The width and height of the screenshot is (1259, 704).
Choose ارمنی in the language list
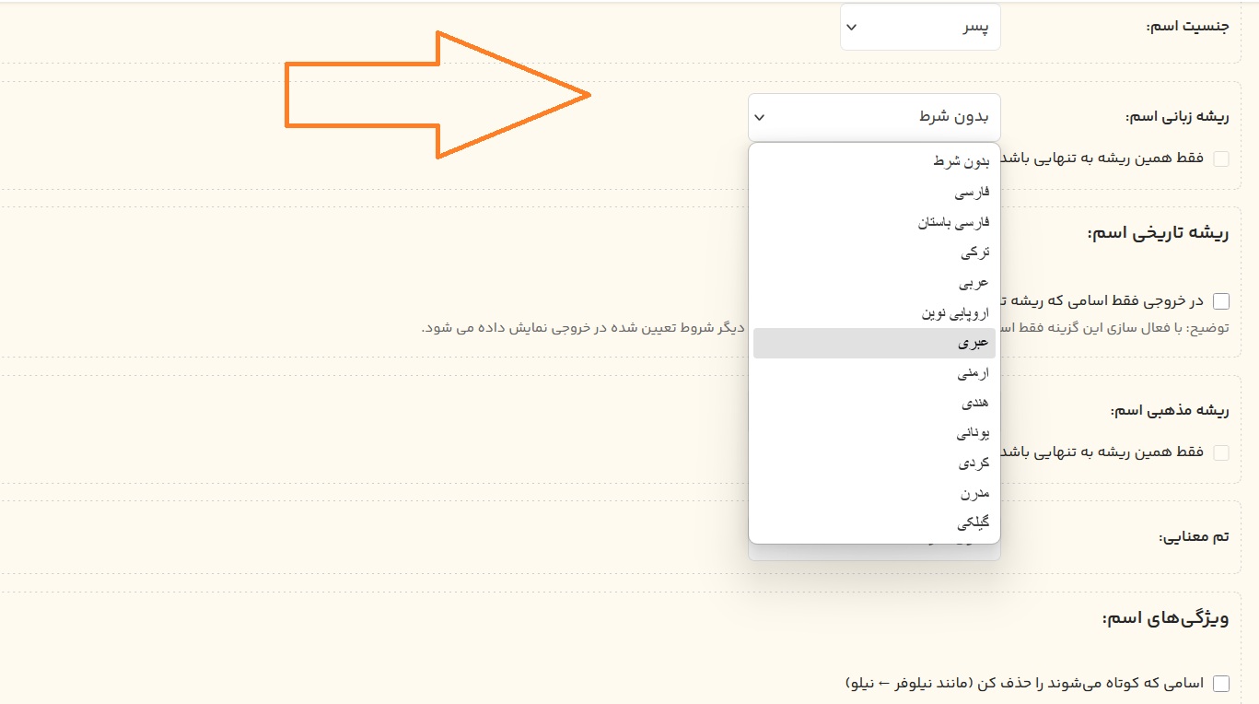874,373
